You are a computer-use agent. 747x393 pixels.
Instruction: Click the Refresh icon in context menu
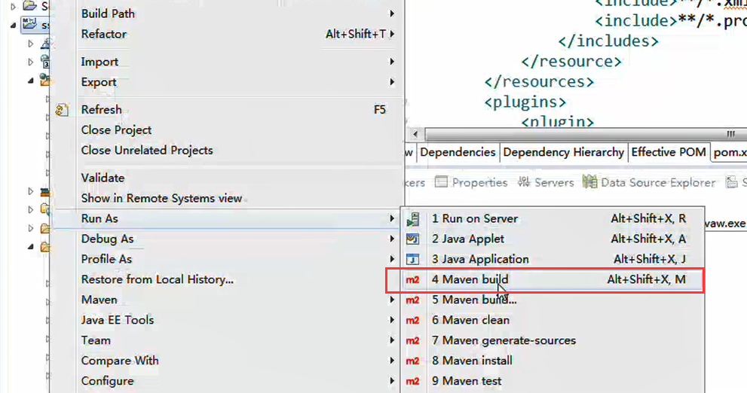63,111
